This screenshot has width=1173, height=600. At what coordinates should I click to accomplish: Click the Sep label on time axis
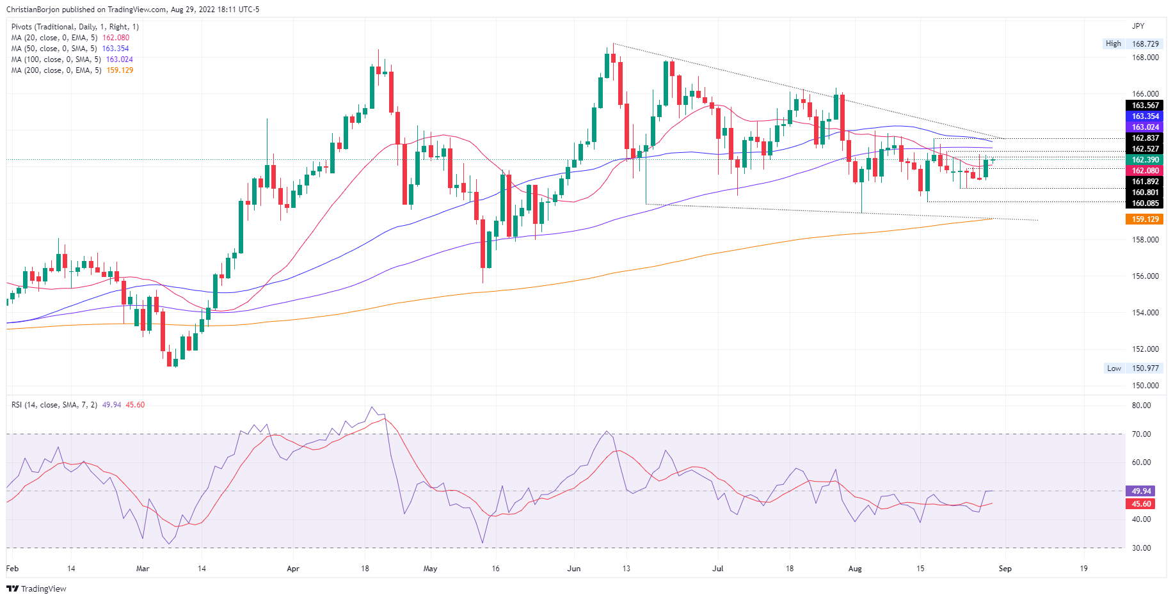click(x=1005, y=569)
